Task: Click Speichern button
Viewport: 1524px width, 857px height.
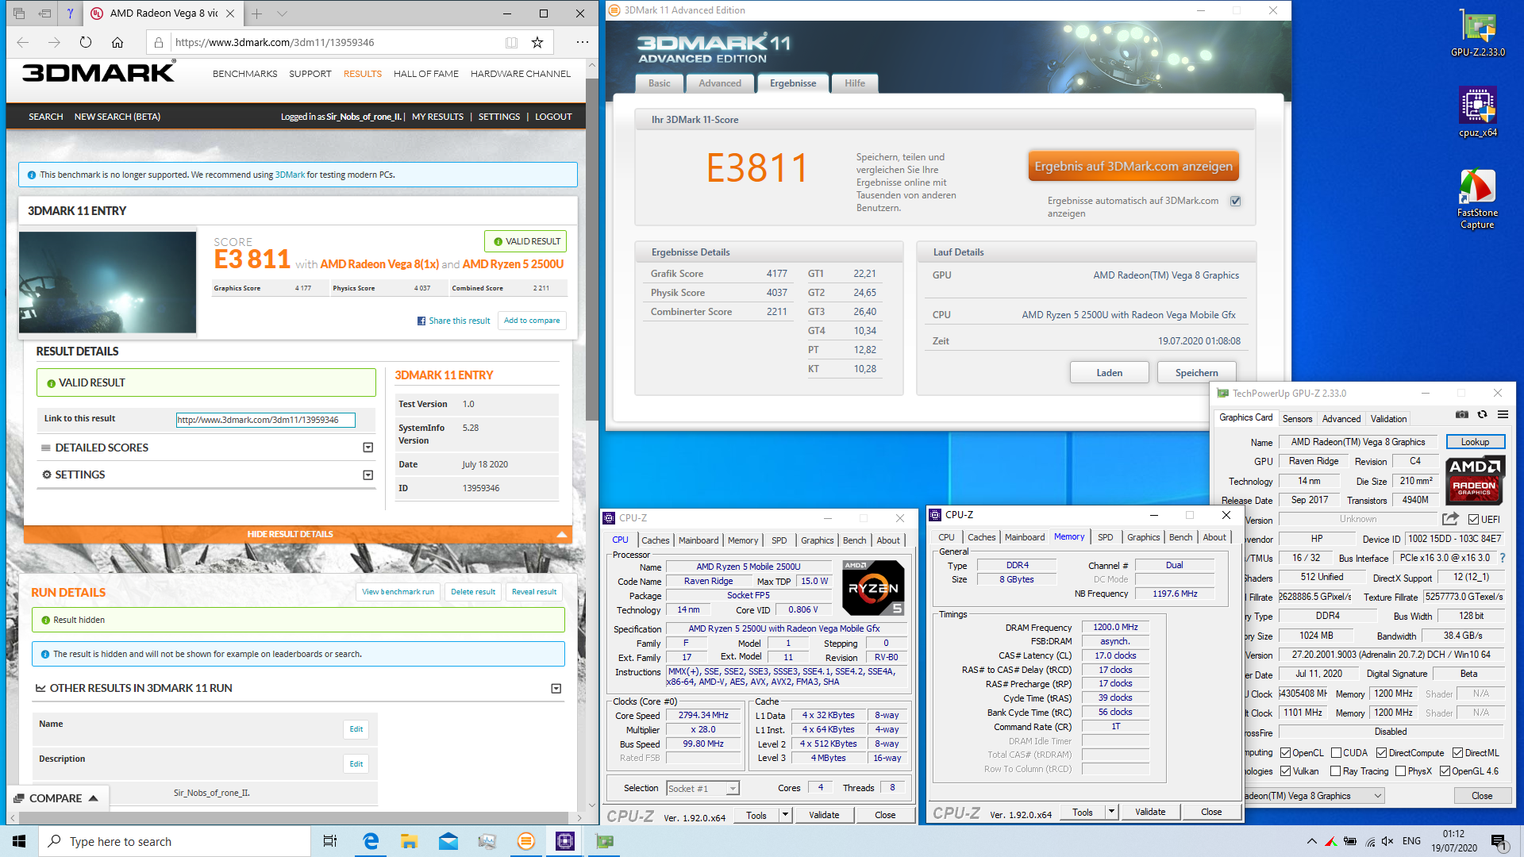Action: (x=1196, y=372)
